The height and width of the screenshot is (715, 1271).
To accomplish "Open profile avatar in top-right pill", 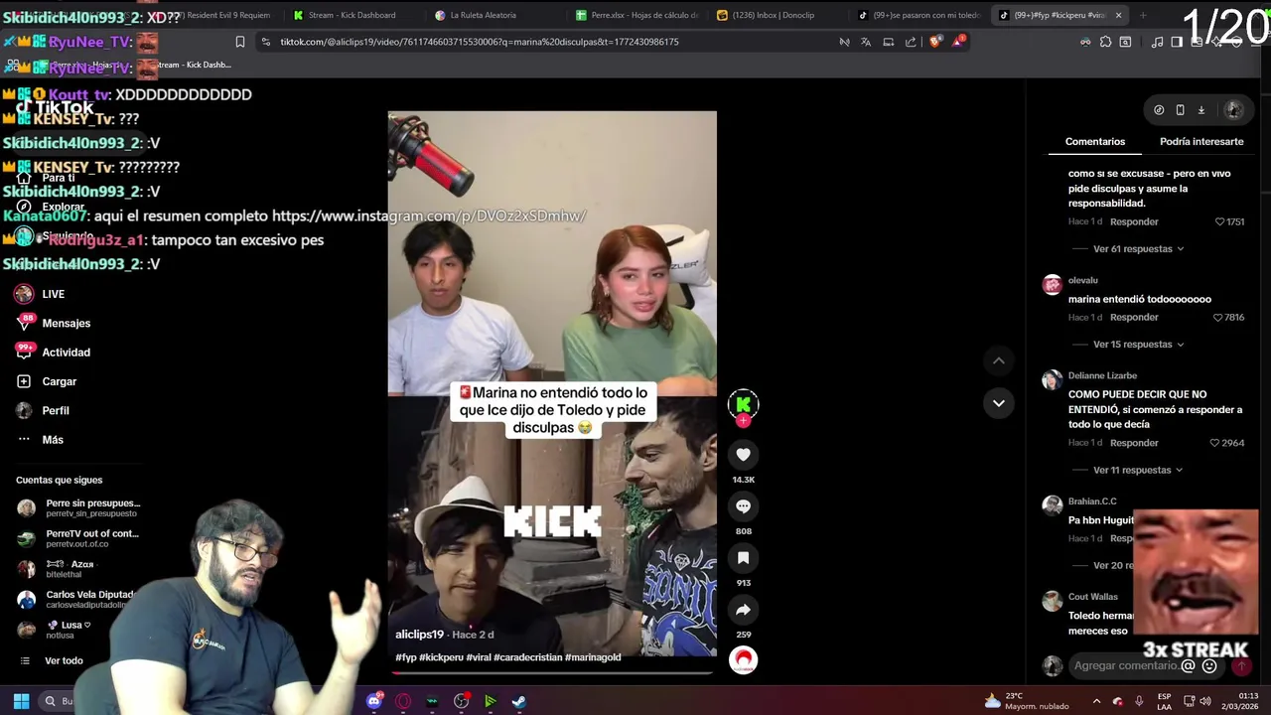I will point(1233,110).
